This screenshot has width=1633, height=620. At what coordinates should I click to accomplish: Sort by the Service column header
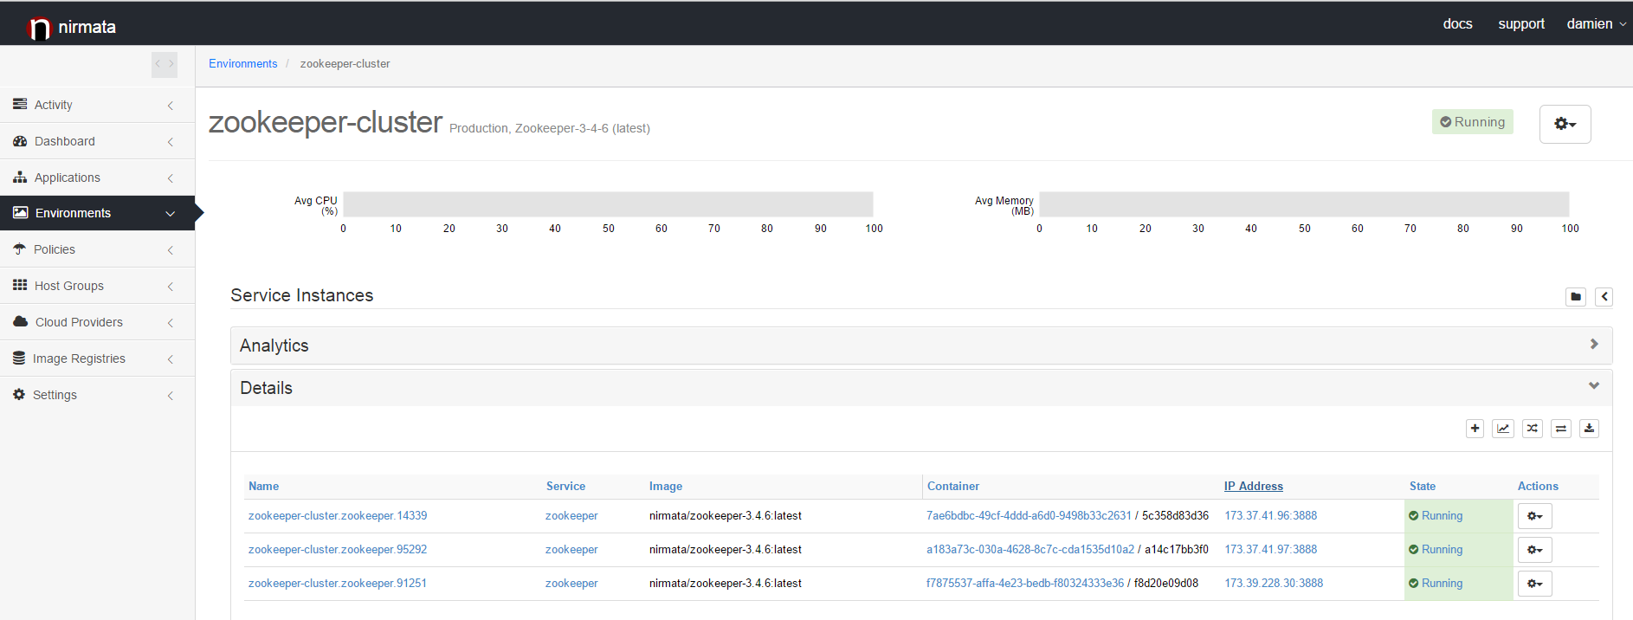click(x=565, y=487)
